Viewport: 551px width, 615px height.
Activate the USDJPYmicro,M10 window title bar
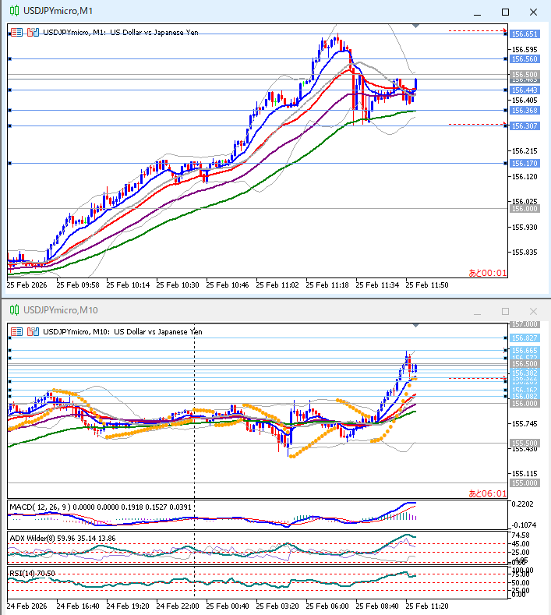234,309
